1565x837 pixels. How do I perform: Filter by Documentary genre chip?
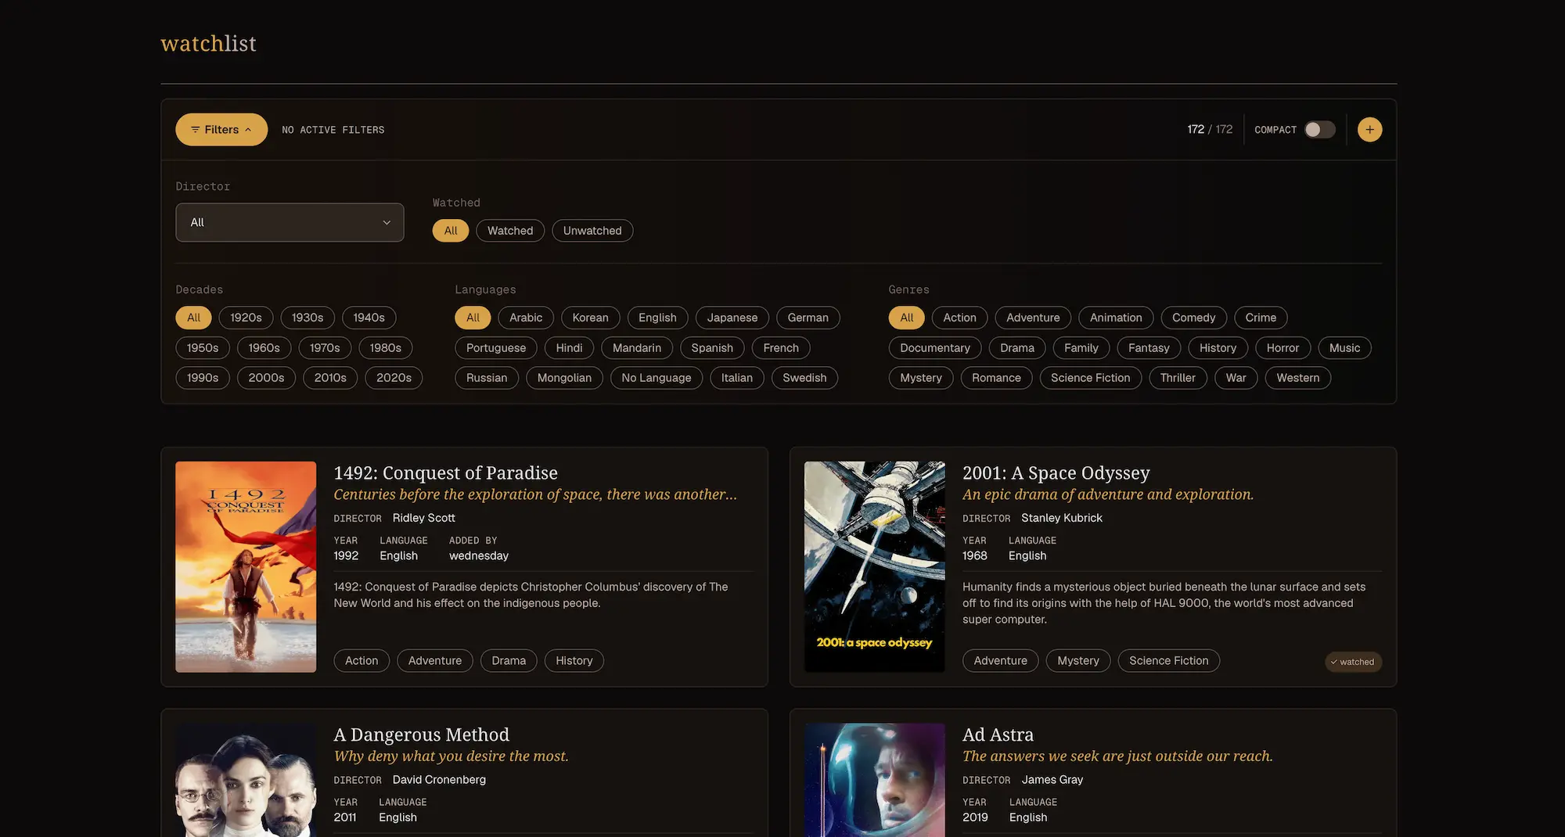click(x=935, y=348)
